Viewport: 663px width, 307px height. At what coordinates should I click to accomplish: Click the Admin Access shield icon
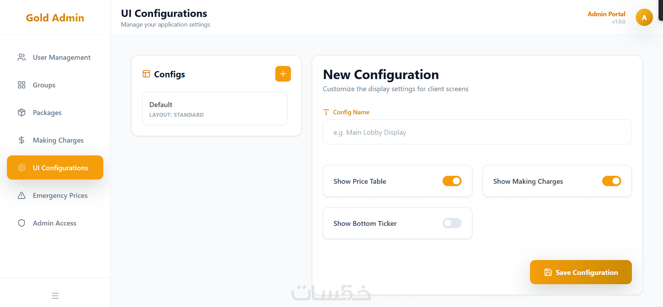(21, 223)
